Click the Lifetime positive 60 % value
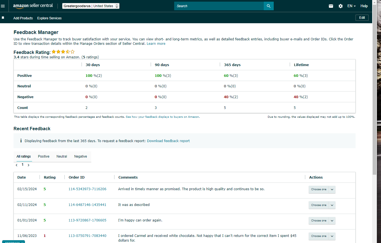This screenshot has width=381, height=243. pos(301,76)
